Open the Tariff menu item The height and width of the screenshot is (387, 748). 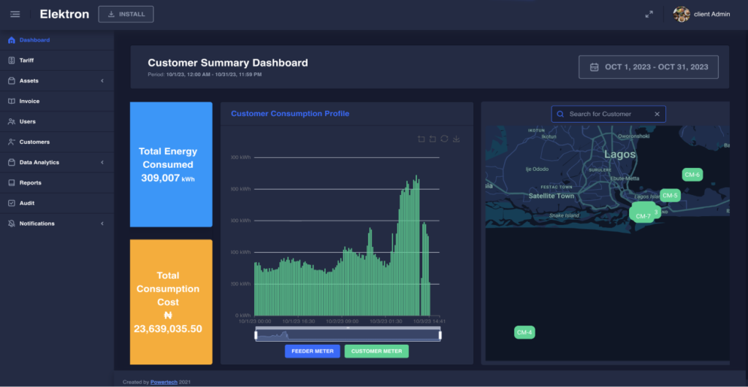click(26, 61)
